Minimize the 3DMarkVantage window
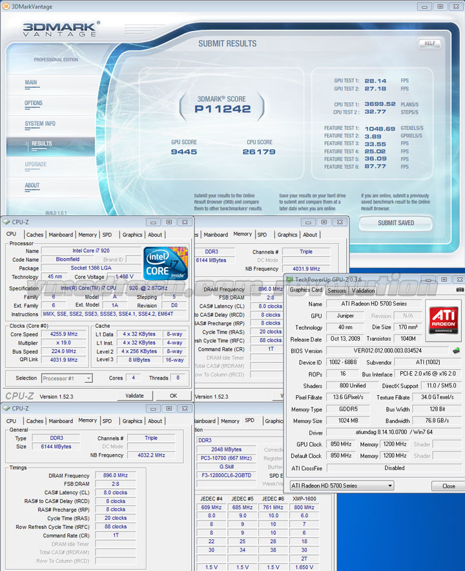 click(424, 6)
